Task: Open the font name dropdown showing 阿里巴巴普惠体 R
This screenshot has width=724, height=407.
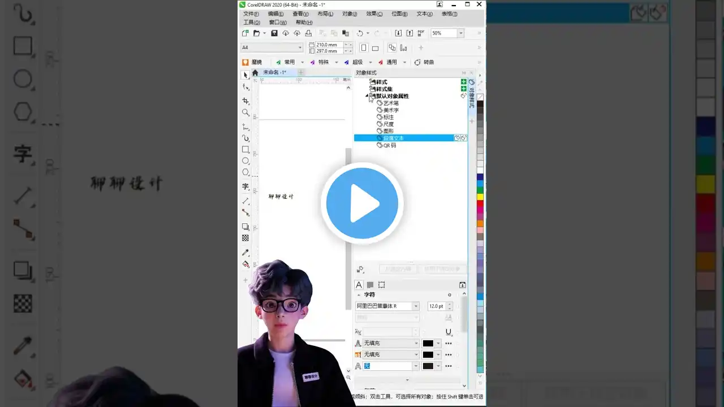Action: [416, 306]
